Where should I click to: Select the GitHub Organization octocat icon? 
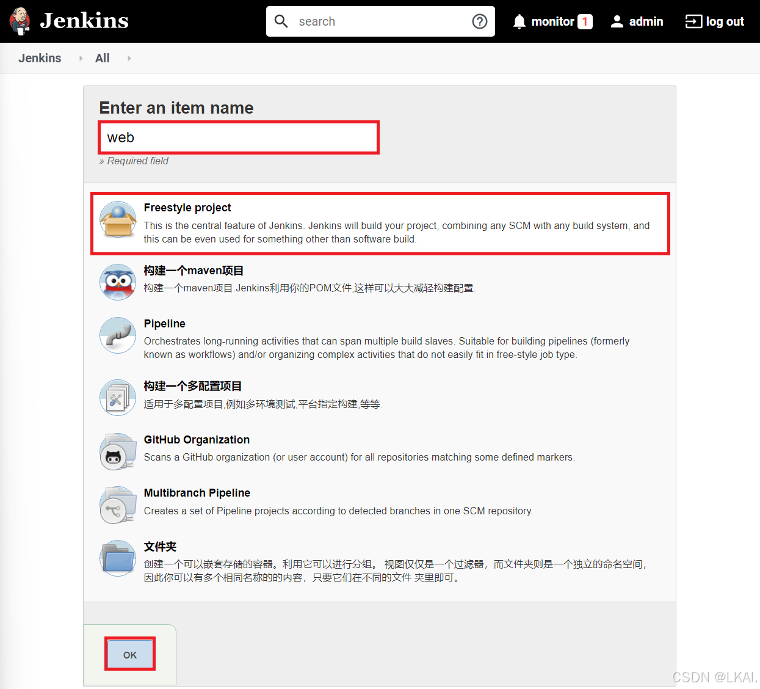click(x=117, y=451)
